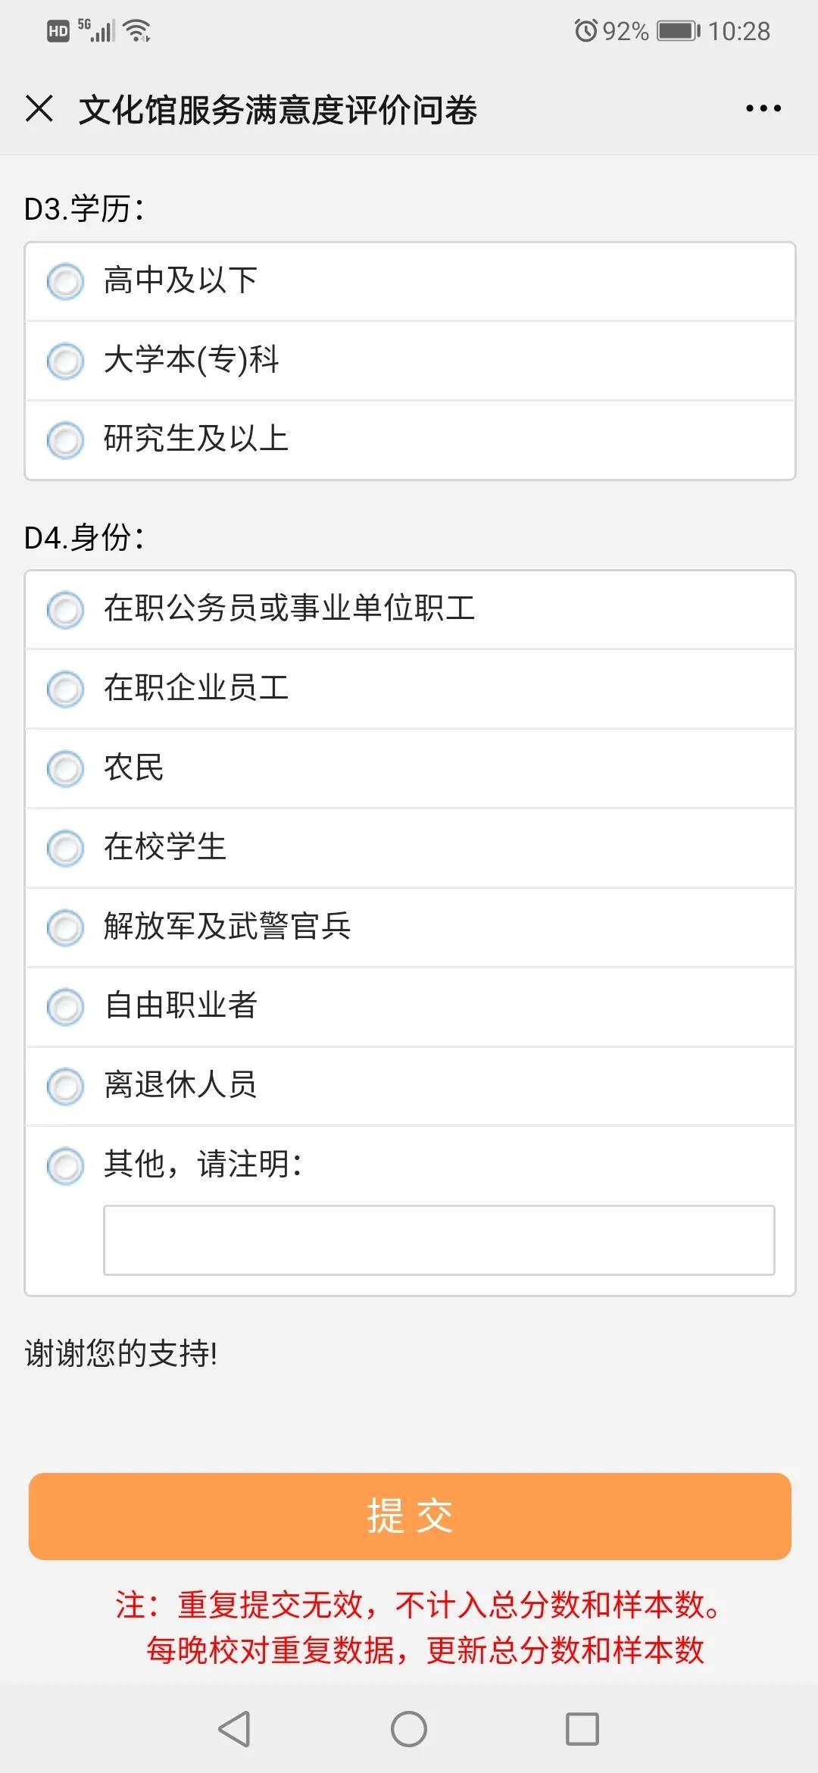Select 离退休人员 radio option
Screen dimensions: 818x1773
click(x=65, y=1086)
